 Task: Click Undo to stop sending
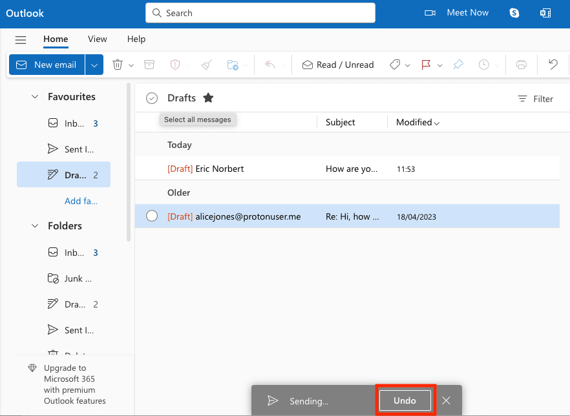(405, 400)
